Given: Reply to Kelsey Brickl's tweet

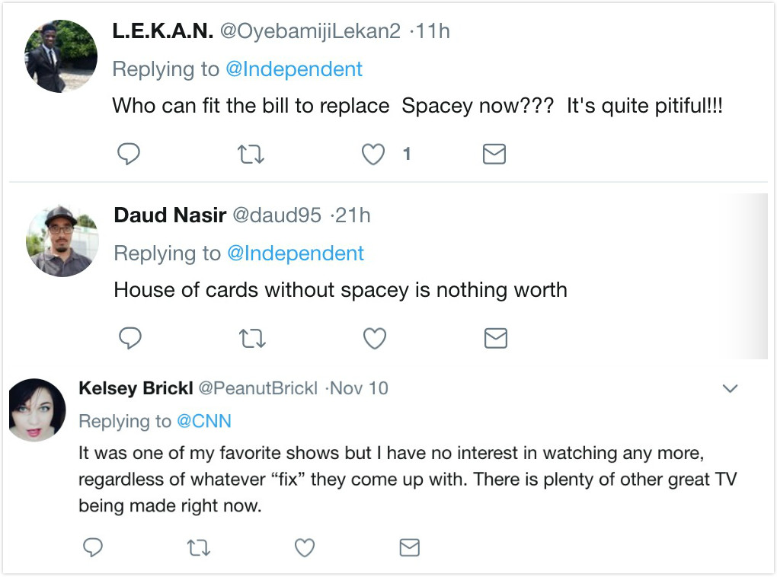Looking at the screenshot, I should [x=93, y=547].
